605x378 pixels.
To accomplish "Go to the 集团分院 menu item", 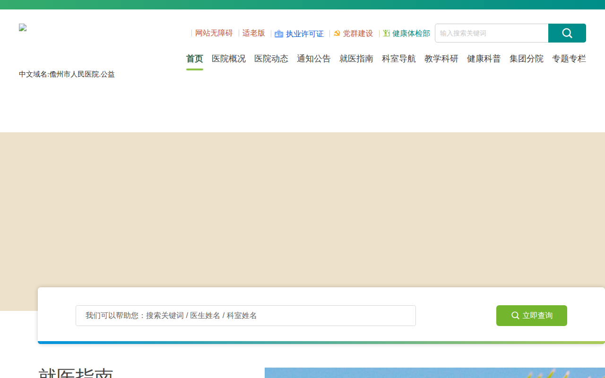I will coord(527,59).
